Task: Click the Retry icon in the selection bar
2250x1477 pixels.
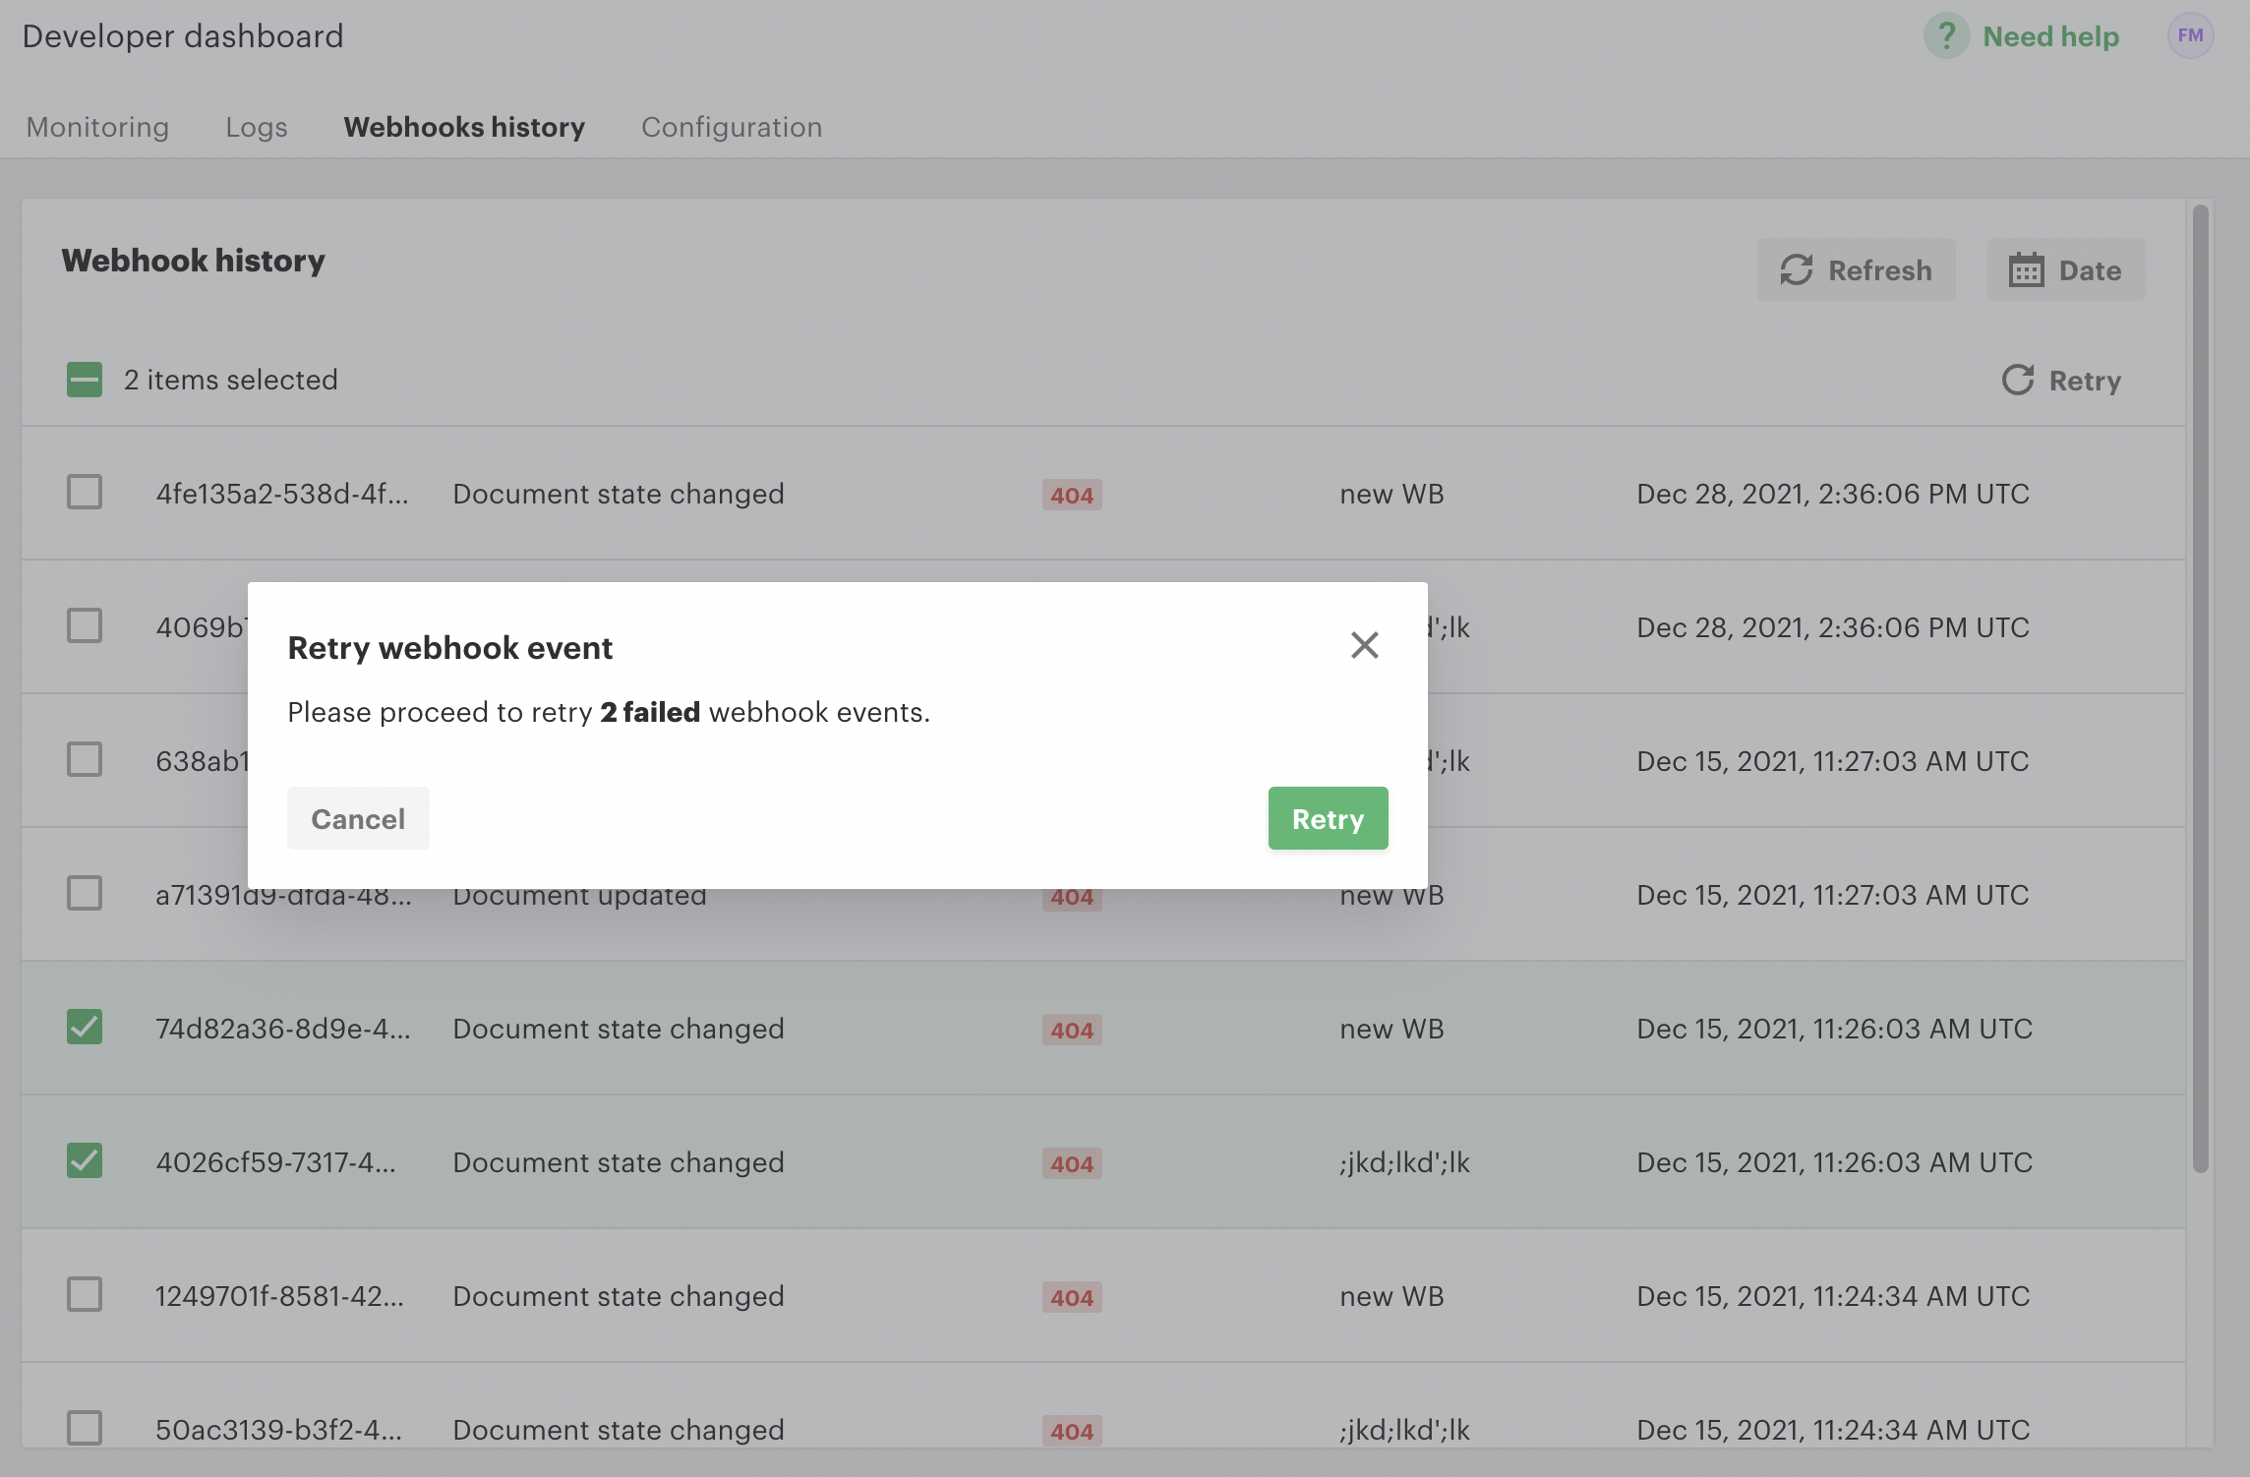Action: 2018,381
